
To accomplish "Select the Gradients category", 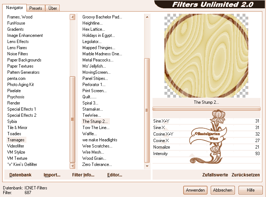I will [16, 29].
